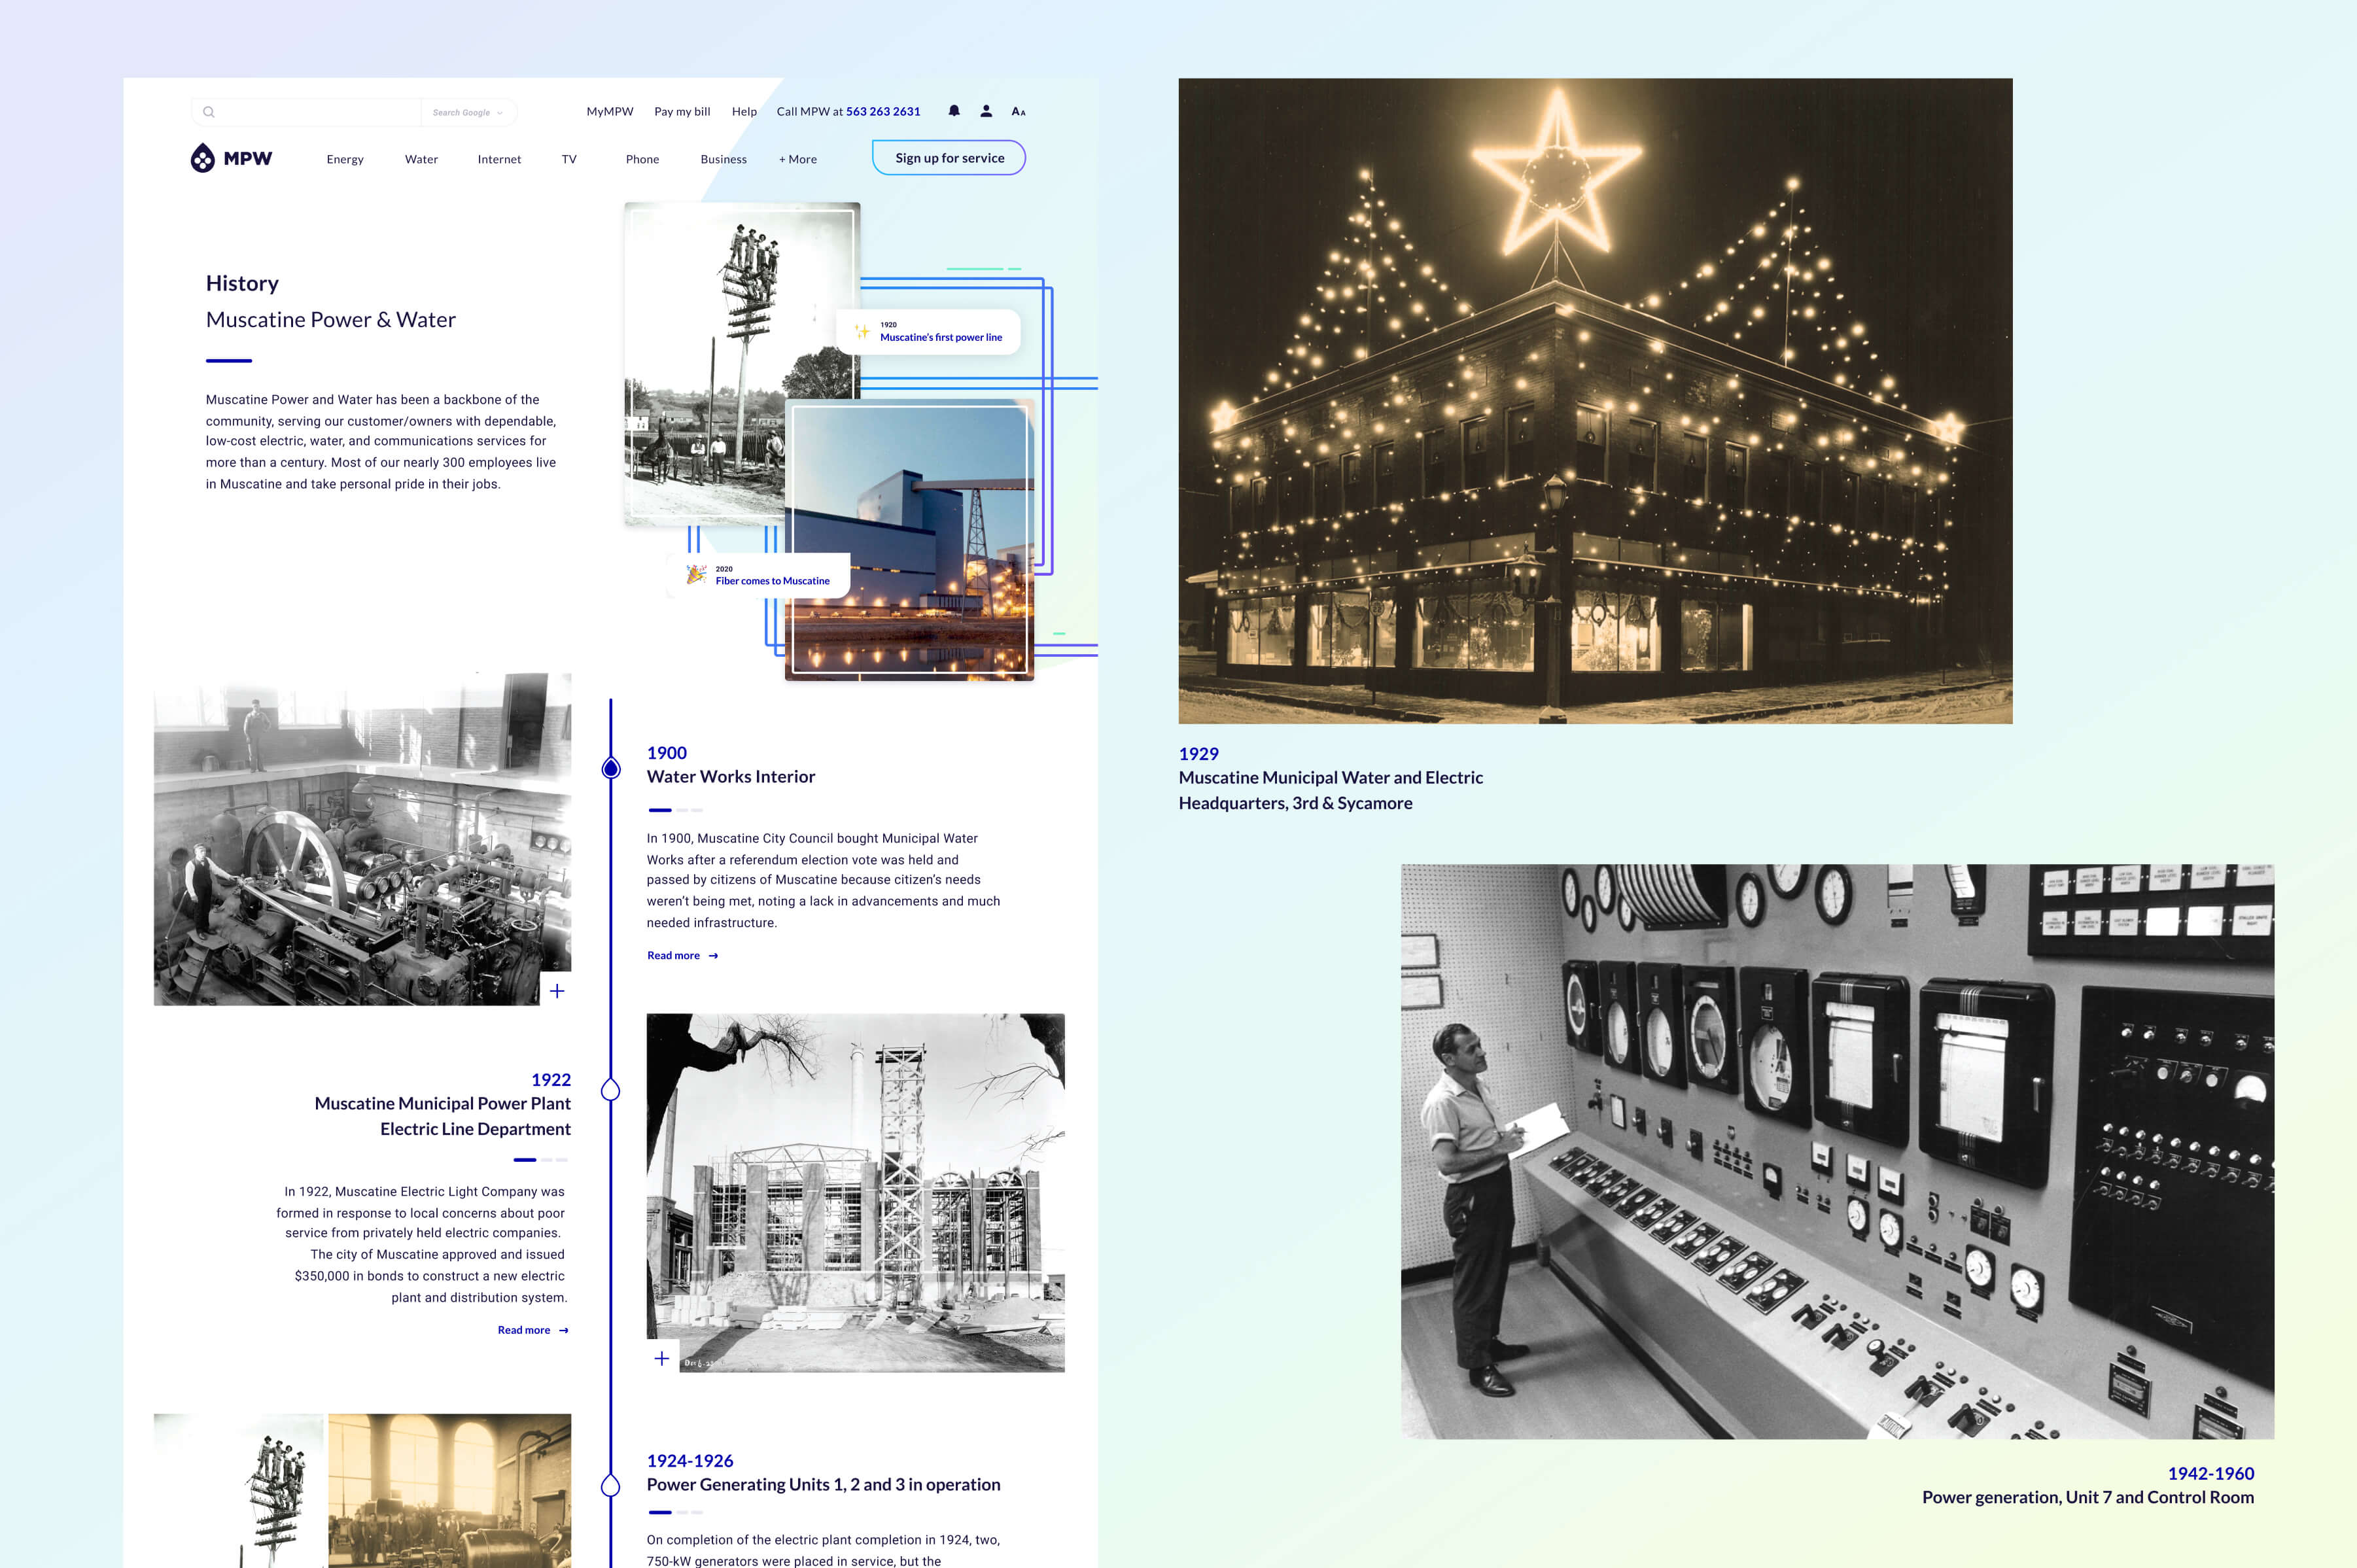The width and height of the screenshot is (2357, 1568).
Task: Expand Water Works Interior photo plus icon
Action: coord(557,991)
